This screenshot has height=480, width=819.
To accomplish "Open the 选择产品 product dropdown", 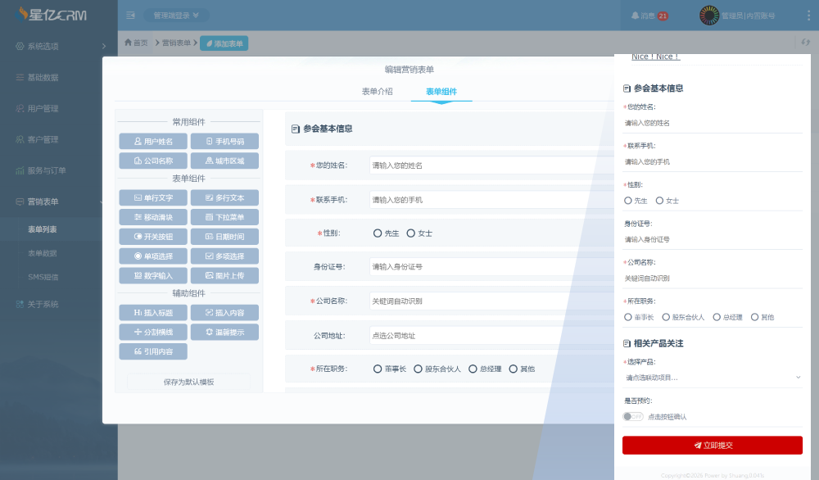I will tap(713, 377).
